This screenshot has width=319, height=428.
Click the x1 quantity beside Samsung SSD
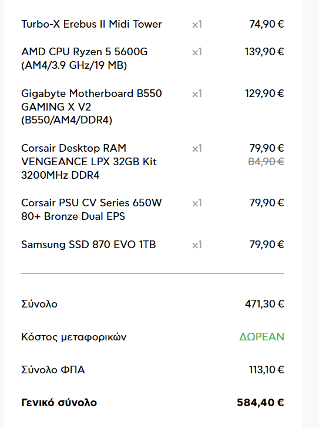coord(197,245)
